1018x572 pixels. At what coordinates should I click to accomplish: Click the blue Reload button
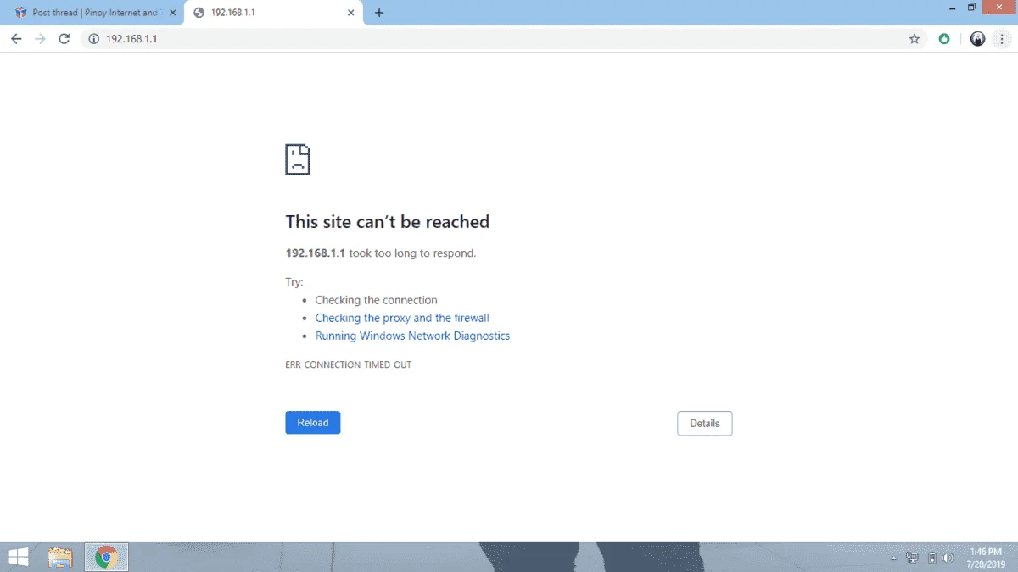point(312,422)
